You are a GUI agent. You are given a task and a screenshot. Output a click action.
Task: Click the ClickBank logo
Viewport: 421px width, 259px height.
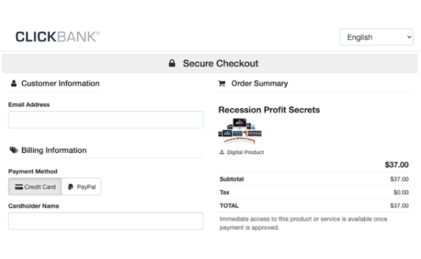click(58, 37)
